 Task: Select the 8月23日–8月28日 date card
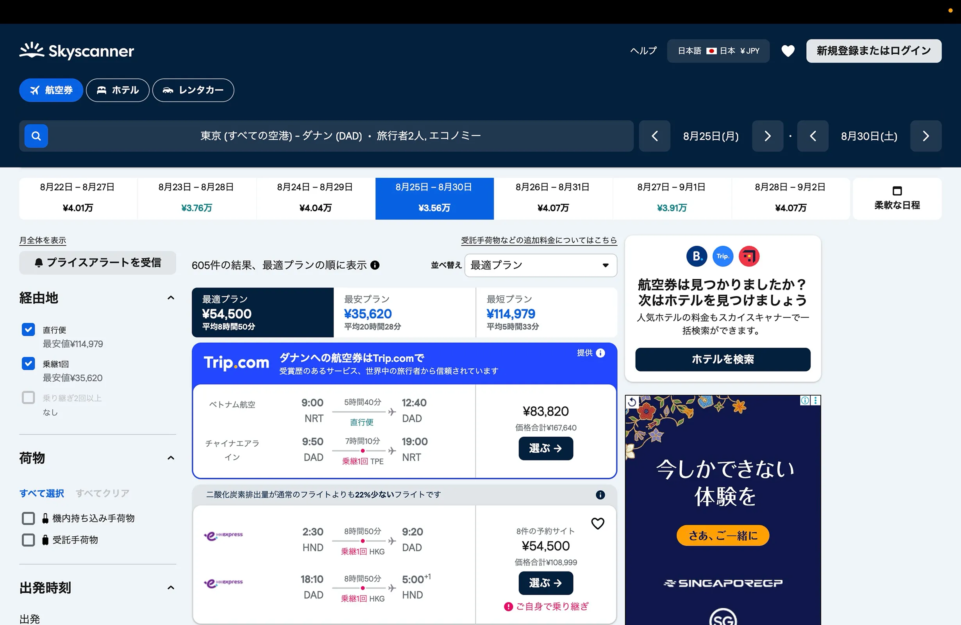click(x=196, y=198)
